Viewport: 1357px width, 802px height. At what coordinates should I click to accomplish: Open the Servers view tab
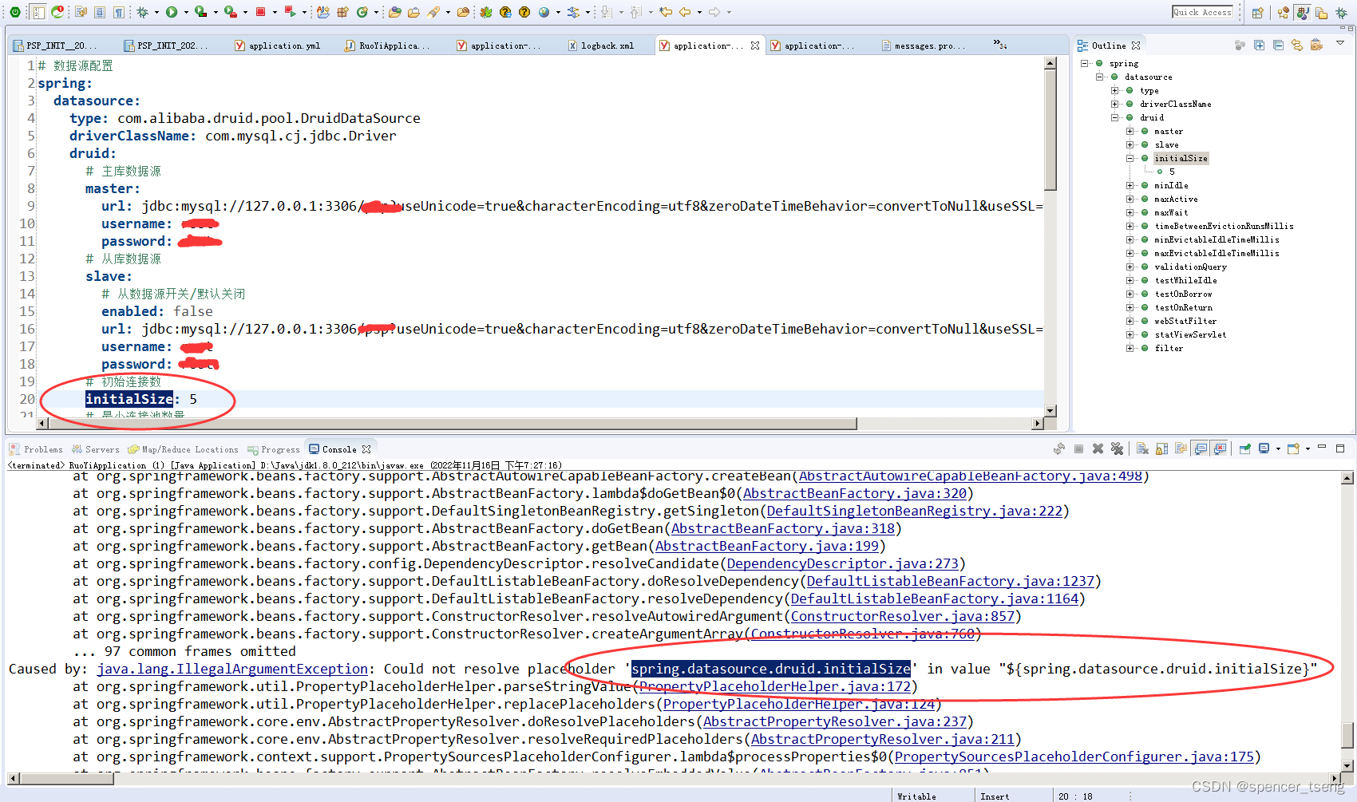coord(96,449)
